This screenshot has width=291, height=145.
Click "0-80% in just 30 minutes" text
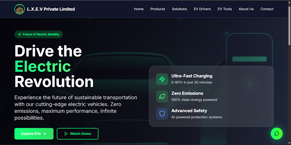[192, 82]
